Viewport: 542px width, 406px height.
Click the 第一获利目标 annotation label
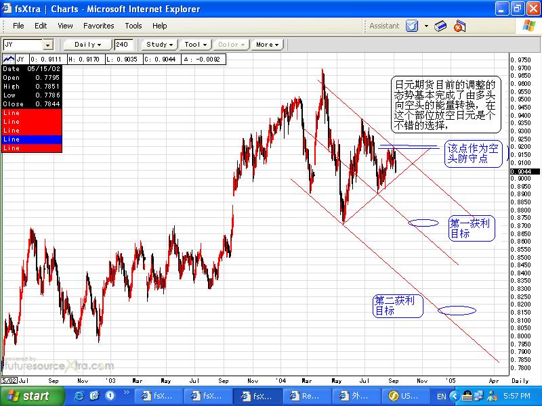click(472, 228)
